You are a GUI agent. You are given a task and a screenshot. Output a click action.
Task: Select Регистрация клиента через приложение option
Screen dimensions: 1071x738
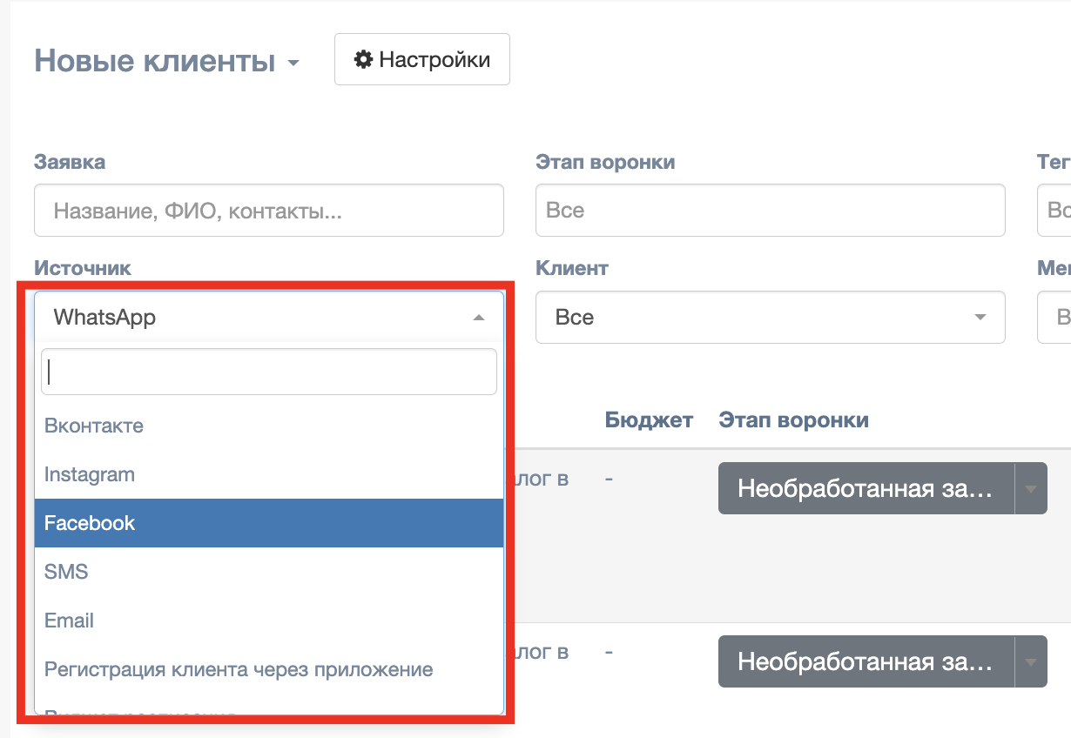pyautogui.click(x=269, y=669)
